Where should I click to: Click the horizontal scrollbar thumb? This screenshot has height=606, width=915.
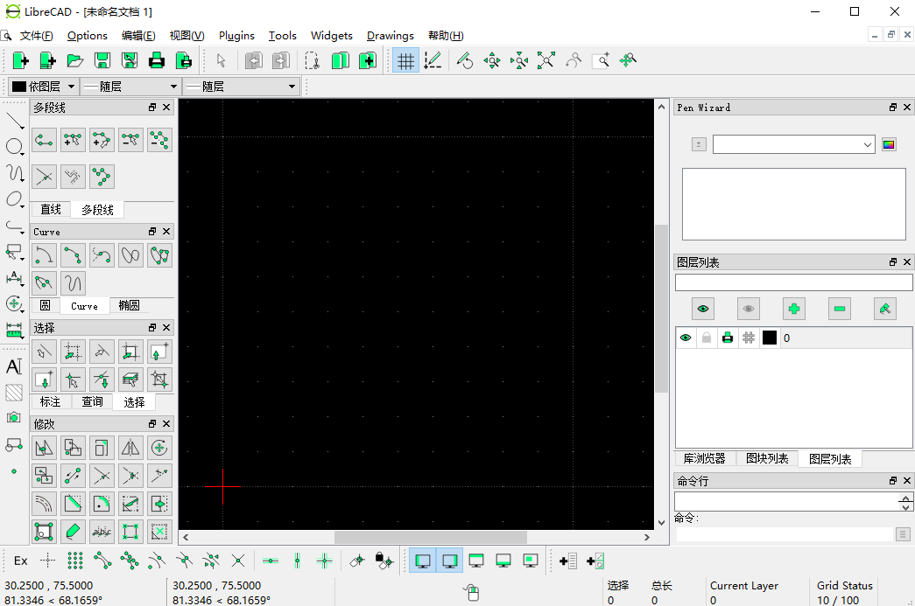[431, 537]
